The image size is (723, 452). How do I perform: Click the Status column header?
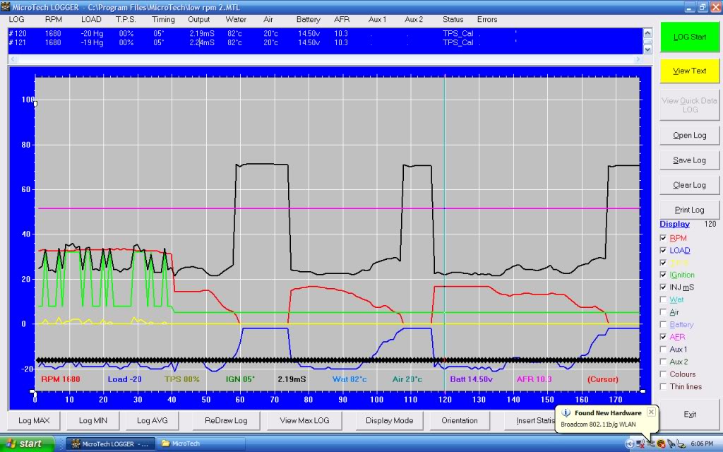[453, 19]
